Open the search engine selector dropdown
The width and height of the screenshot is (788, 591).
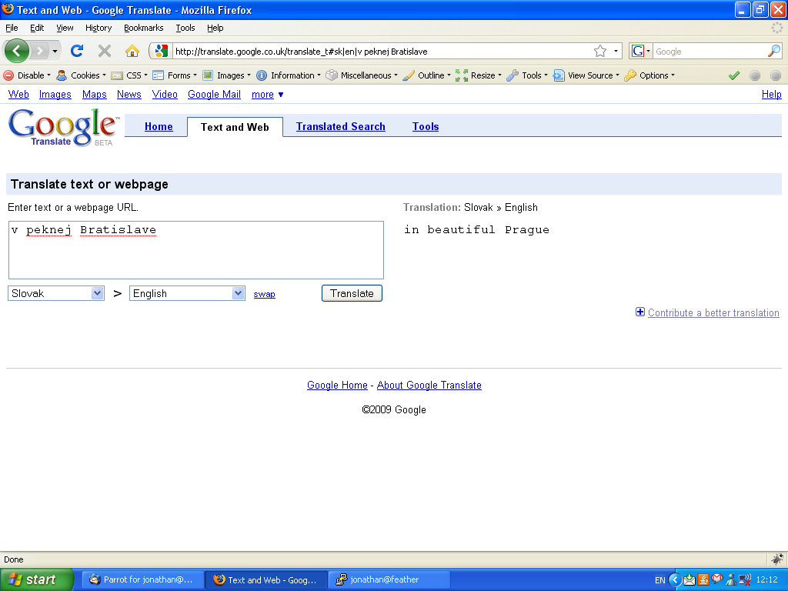641,51
